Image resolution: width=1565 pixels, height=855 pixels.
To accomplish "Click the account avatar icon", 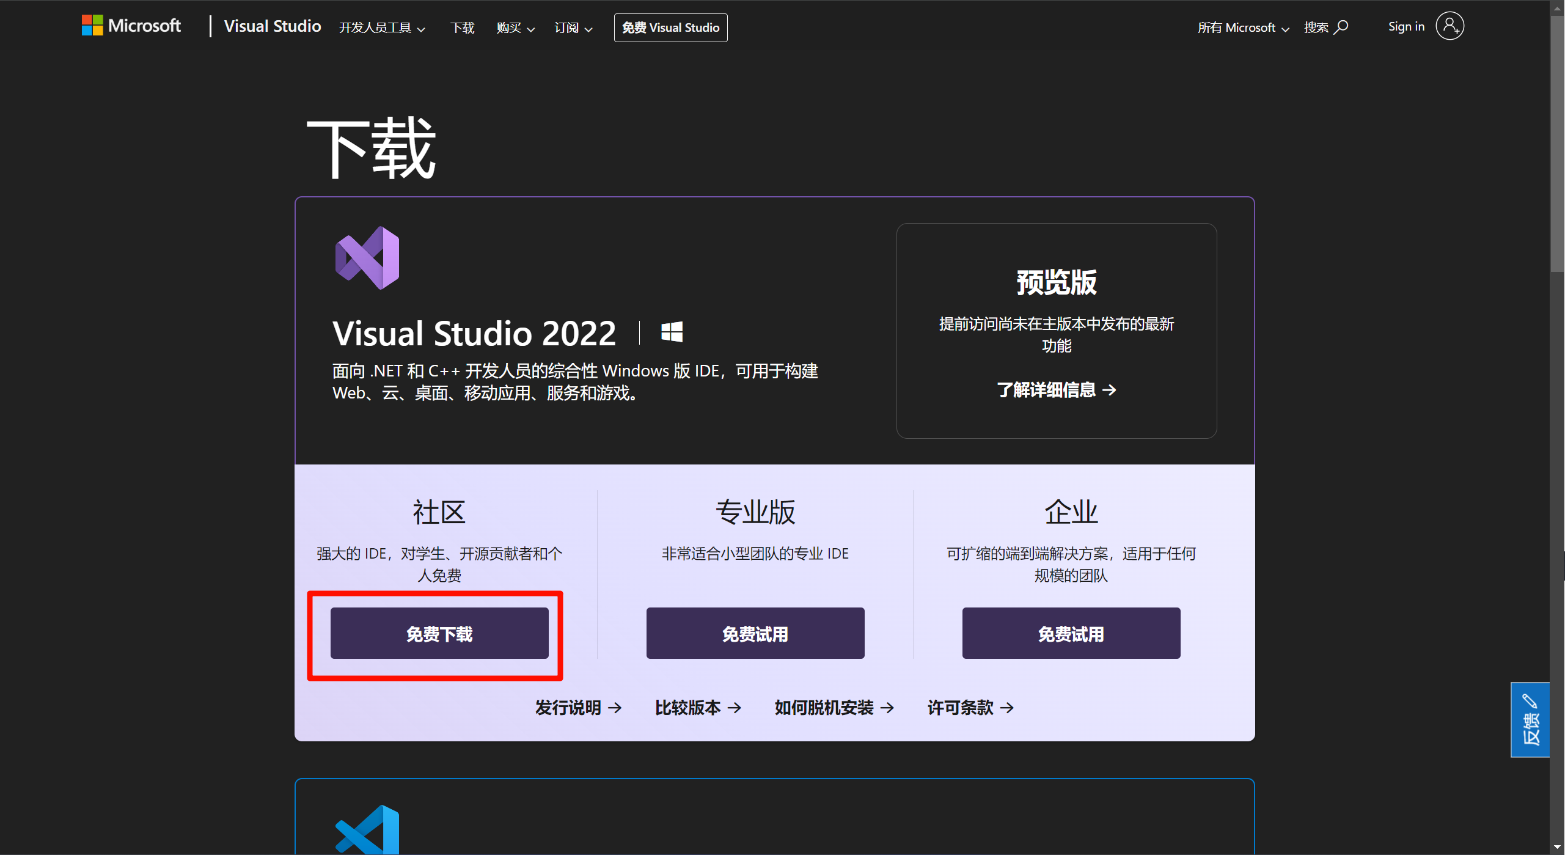I will coord(1450,26).
